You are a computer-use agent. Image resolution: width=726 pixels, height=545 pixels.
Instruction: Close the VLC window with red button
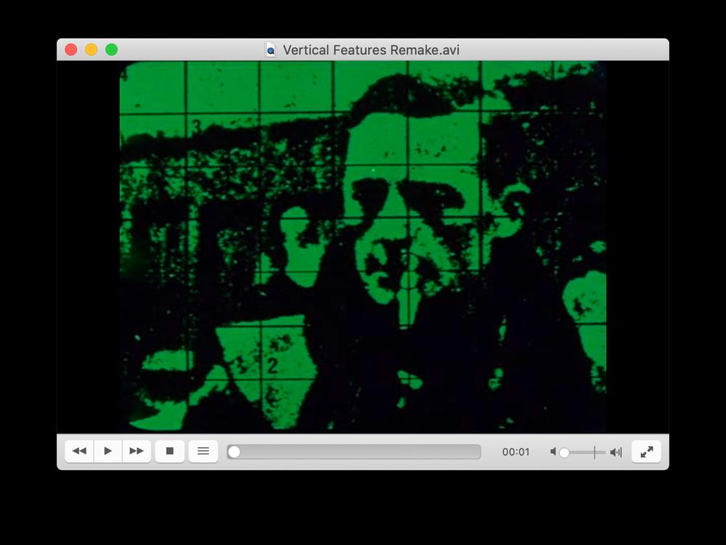(71, 49)
